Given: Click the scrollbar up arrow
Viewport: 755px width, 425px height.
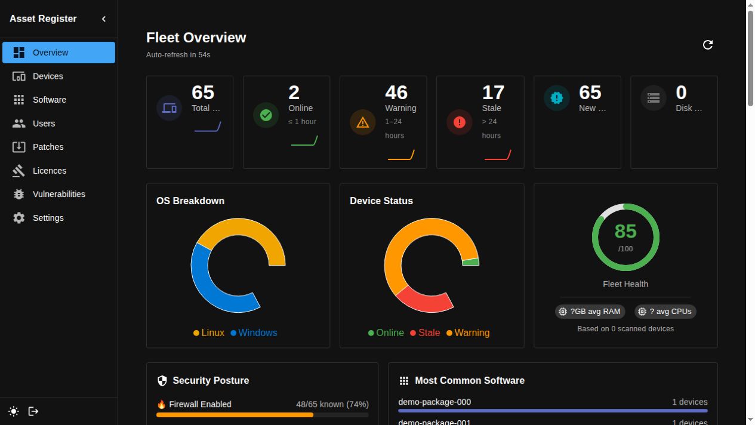Looking at the screenshot, I should coord(750,5).
